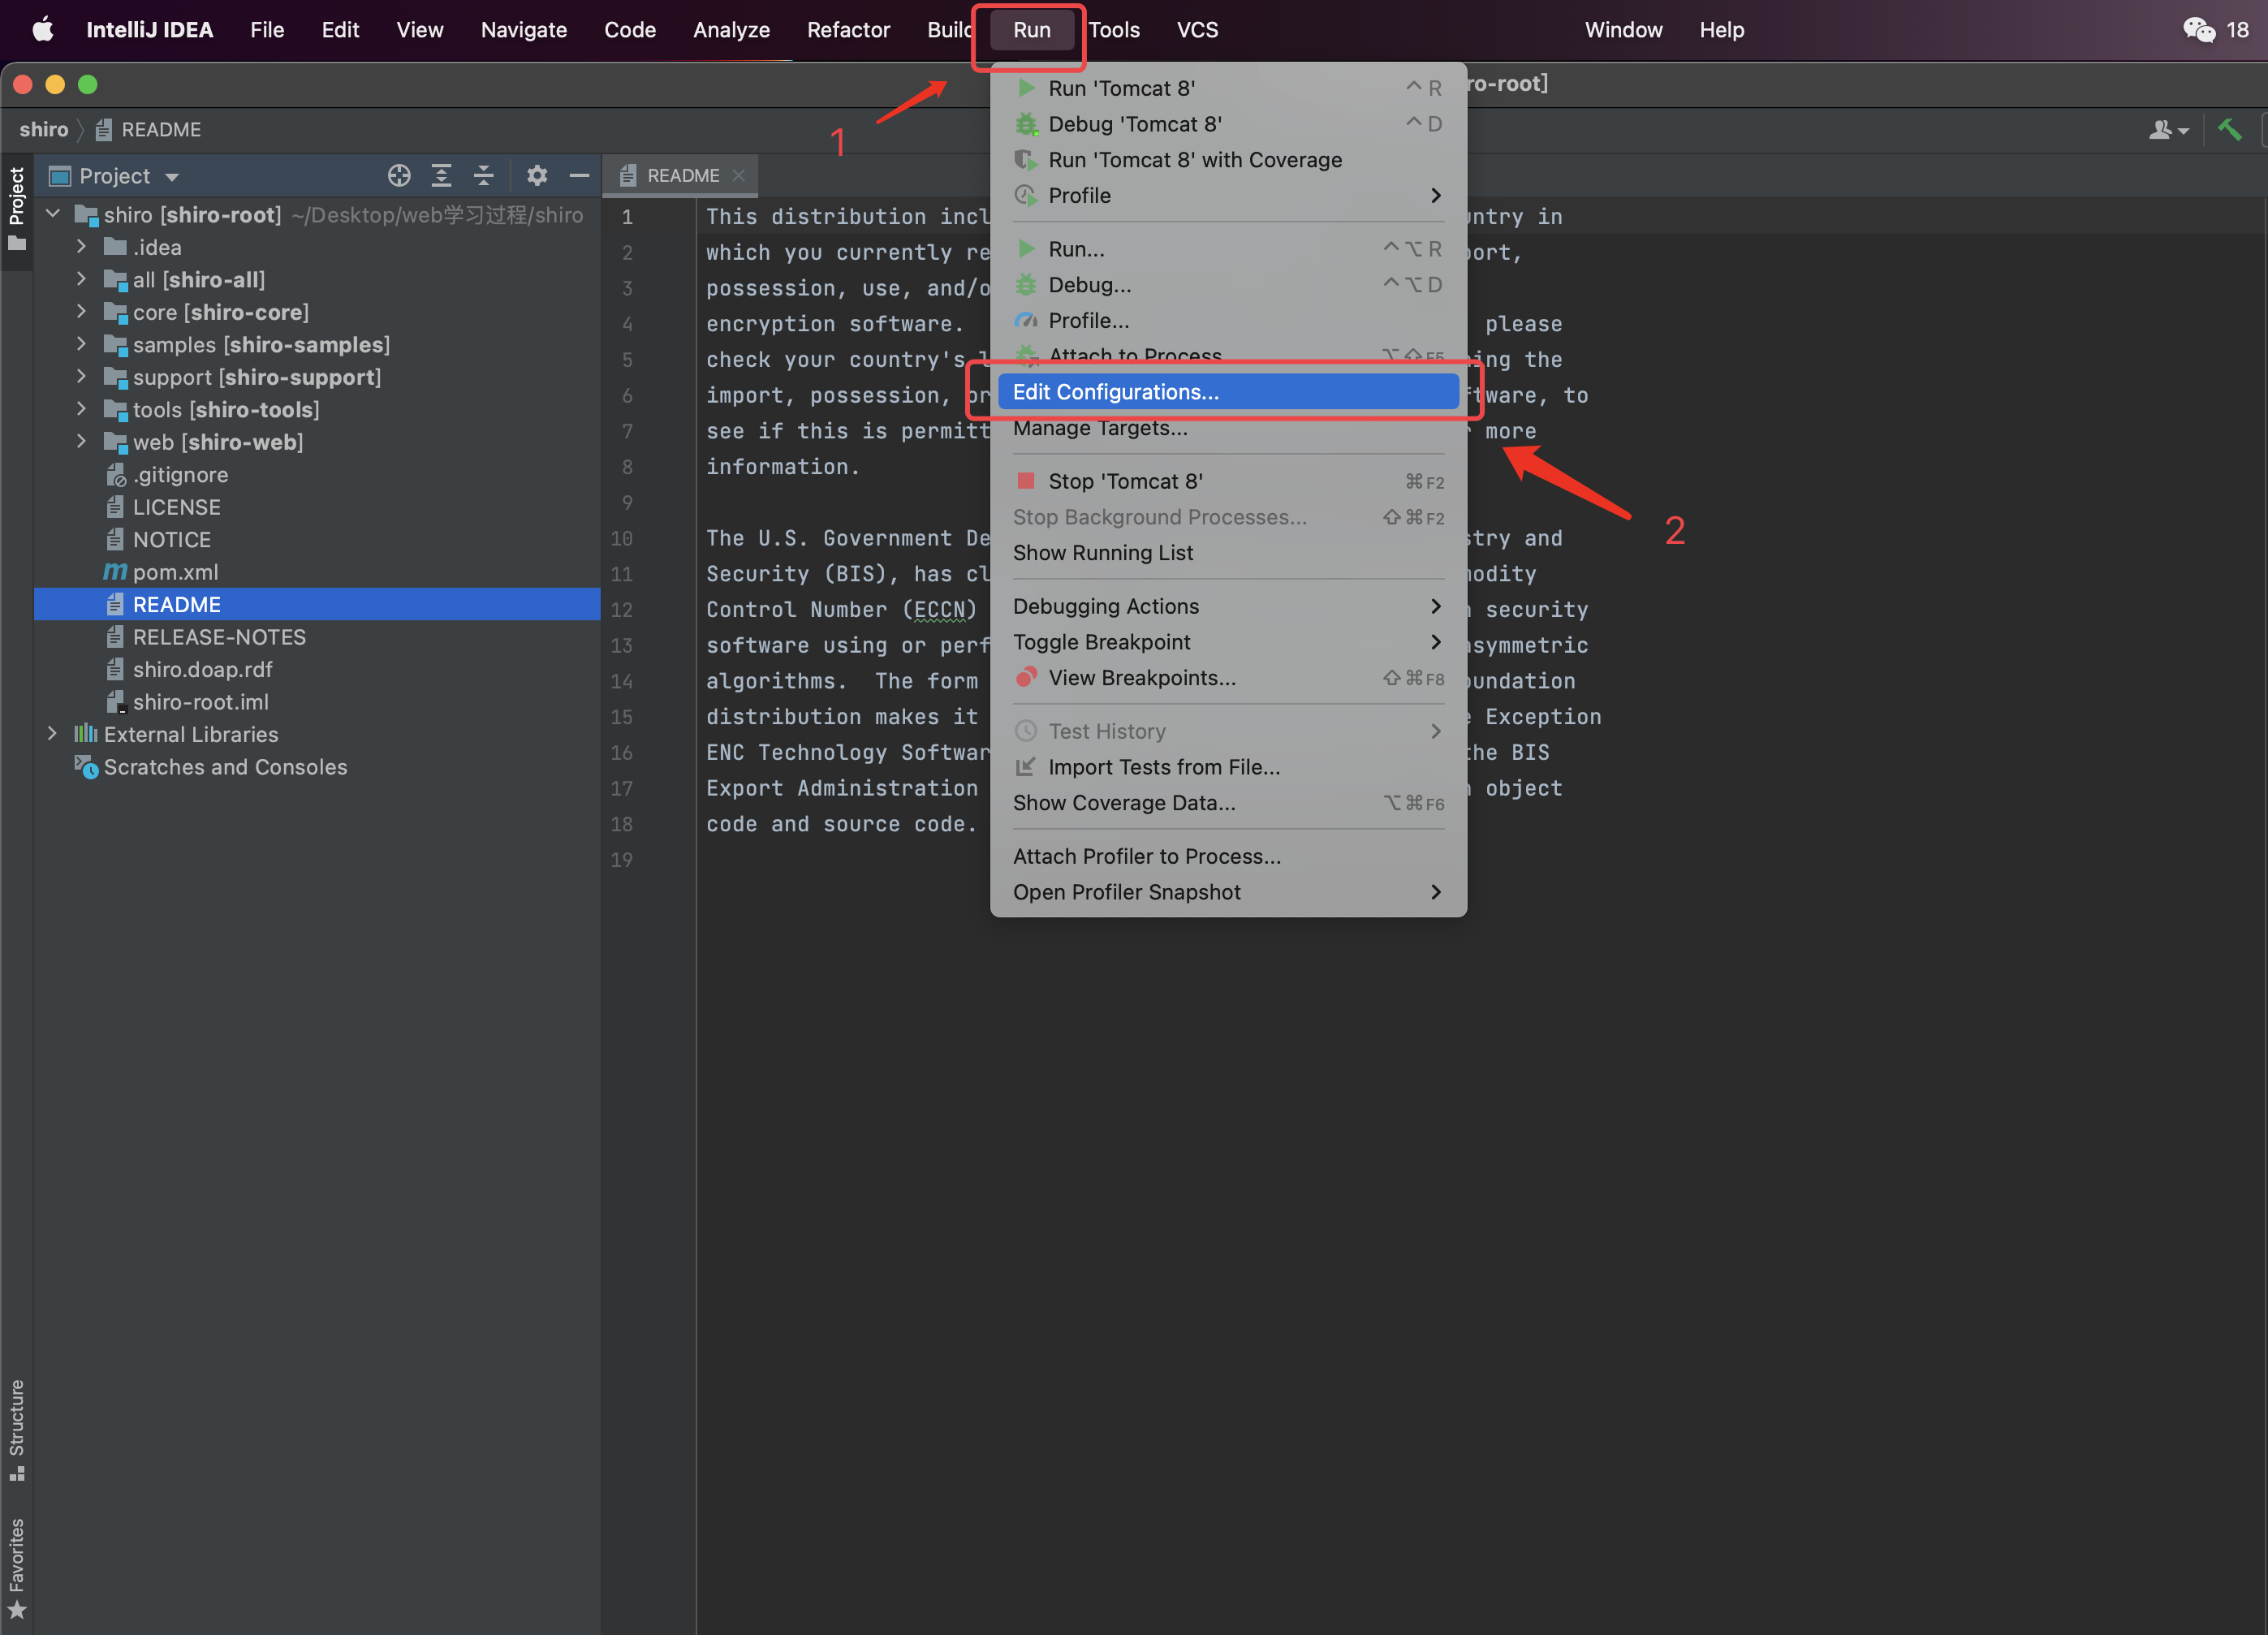Open the Project view dropdown

(x=172, y=177)
